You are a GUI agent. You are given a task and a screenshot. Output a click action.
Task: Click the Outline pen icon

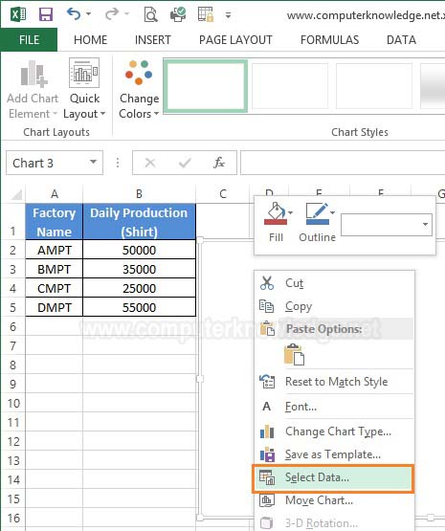coord(318,213)
